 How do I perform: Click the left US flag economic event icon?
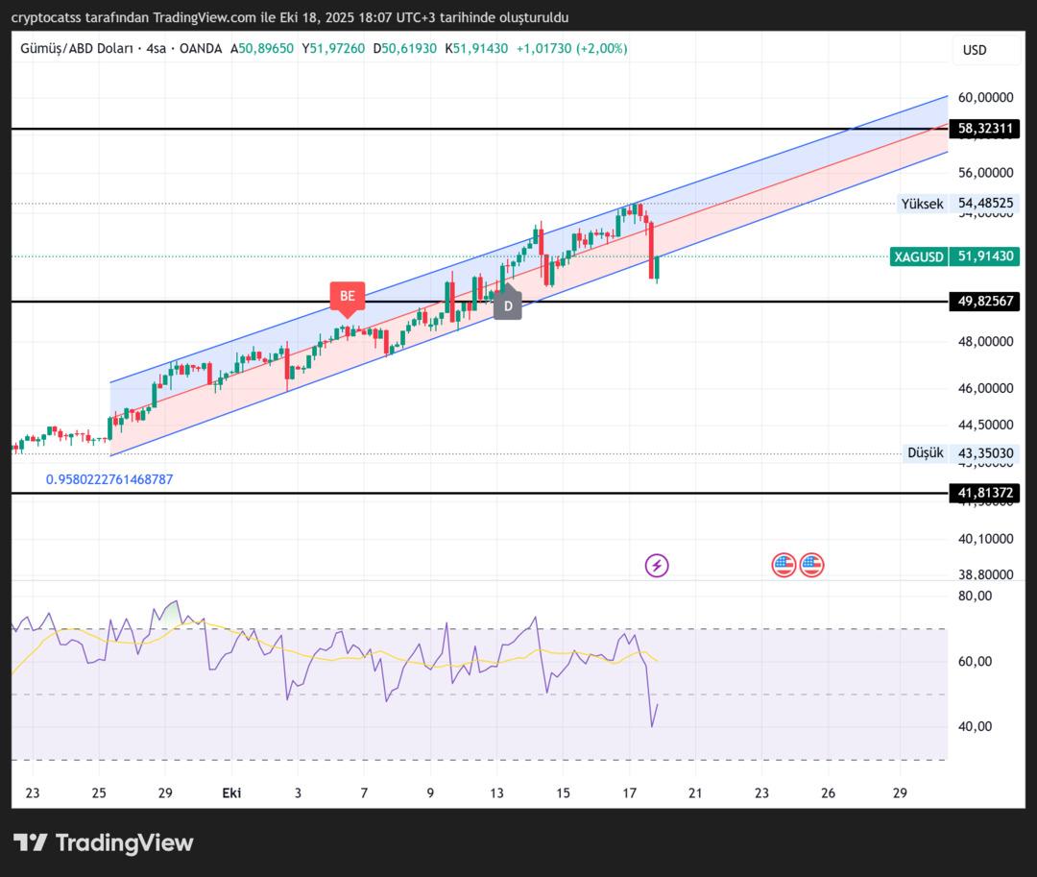pos(784,565)
